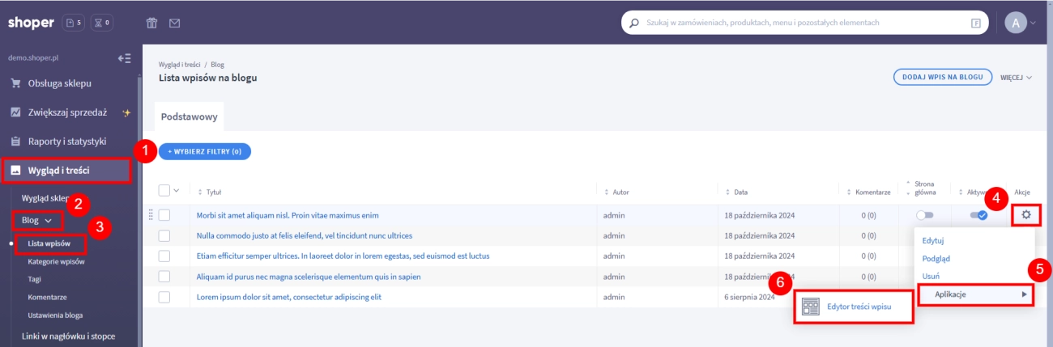Switch to the Podstawowy tab
The width and height of the screenshot is (1053, 347).
pos(189,116)
